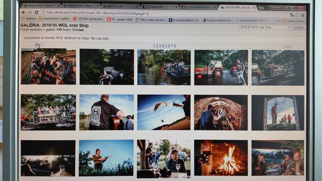Open thumbnail of photographer in dark trees

[x=107, y=67]
